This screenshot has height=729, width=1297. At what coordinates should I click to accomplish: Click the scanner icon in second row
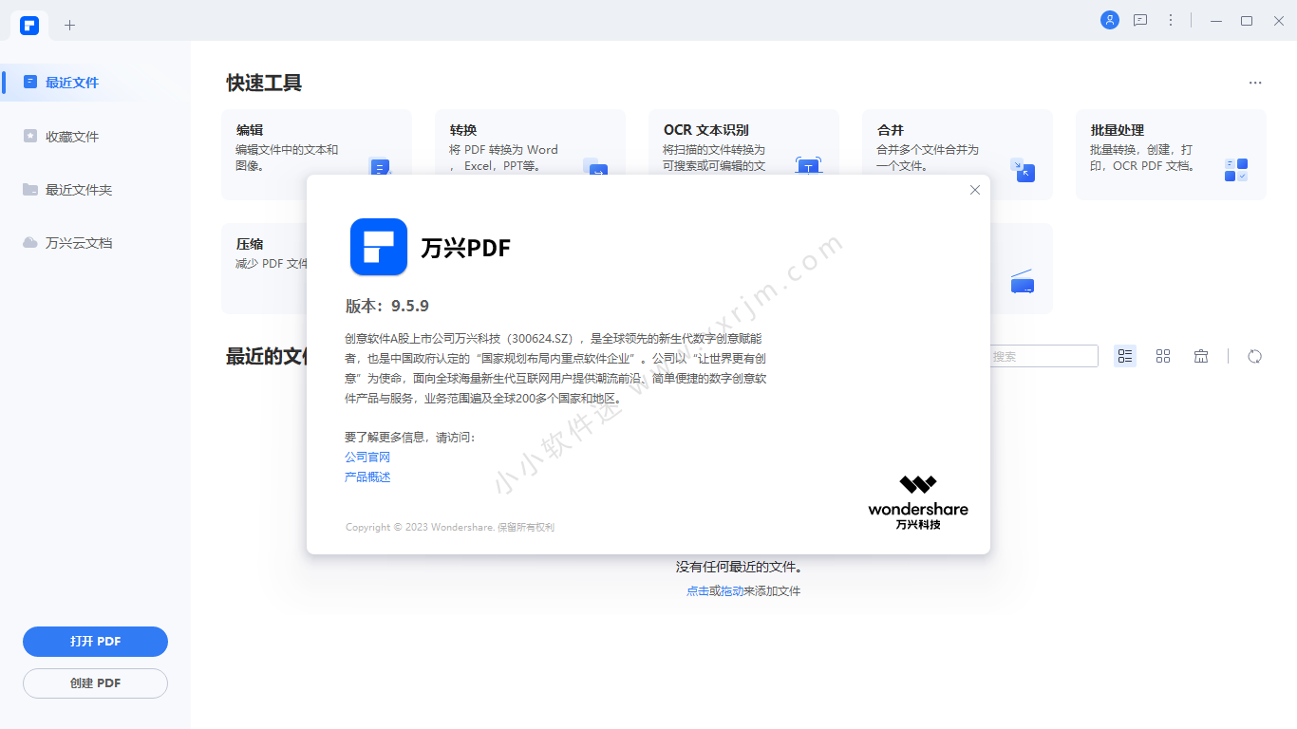(x=1022, y=282)
